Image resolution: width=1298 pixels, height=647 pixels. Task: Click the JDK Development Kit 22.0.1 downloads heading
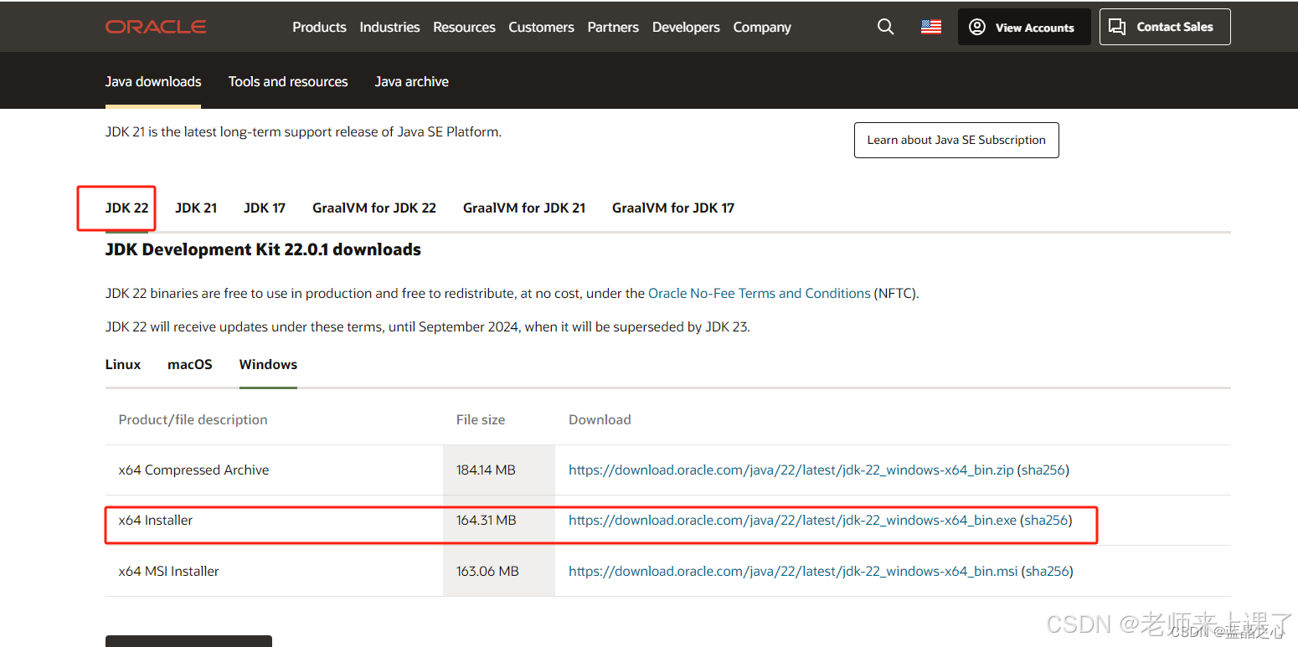point(263,249)
